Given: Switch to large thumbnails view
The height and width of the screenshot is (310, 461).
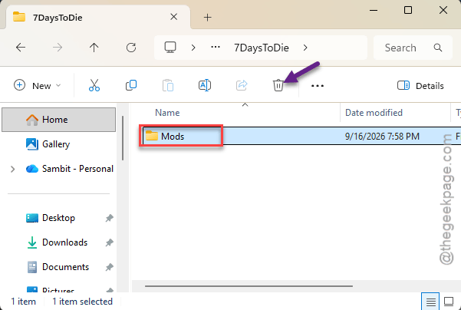Looking at the screenshot, I should click(449, 302).
